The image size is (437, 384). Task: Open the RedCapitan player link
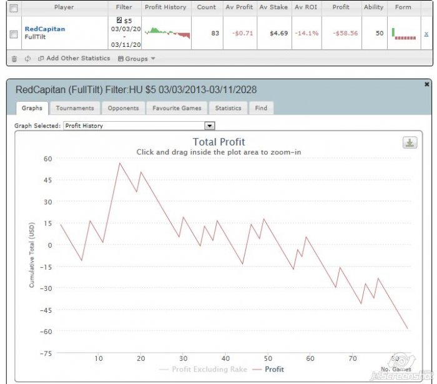click(x=45, y=29)
